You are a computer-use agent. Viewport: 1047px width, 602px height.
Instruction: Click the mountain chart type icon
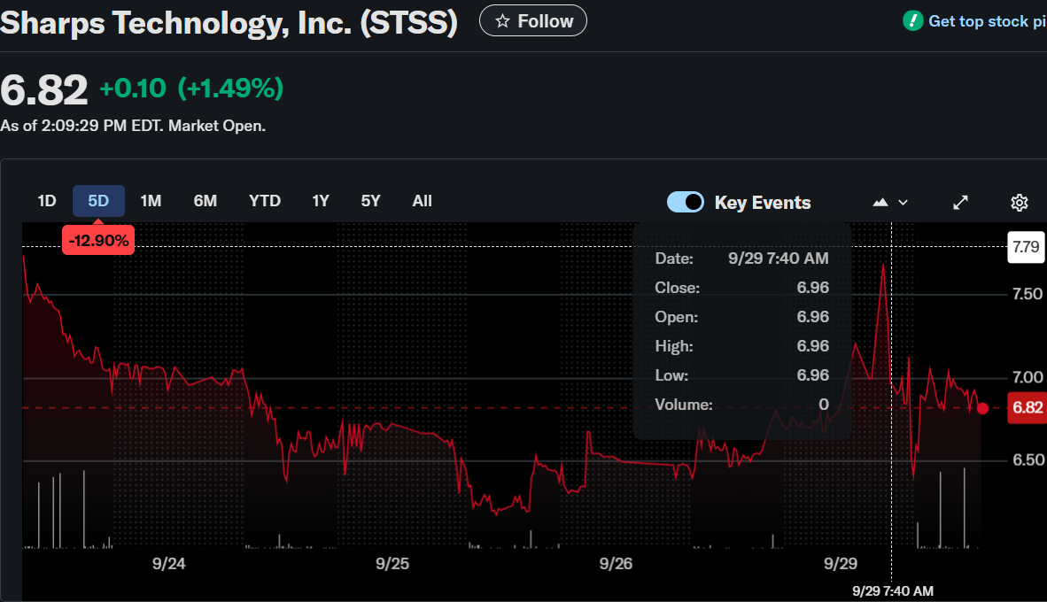click(x=880, y=202)
